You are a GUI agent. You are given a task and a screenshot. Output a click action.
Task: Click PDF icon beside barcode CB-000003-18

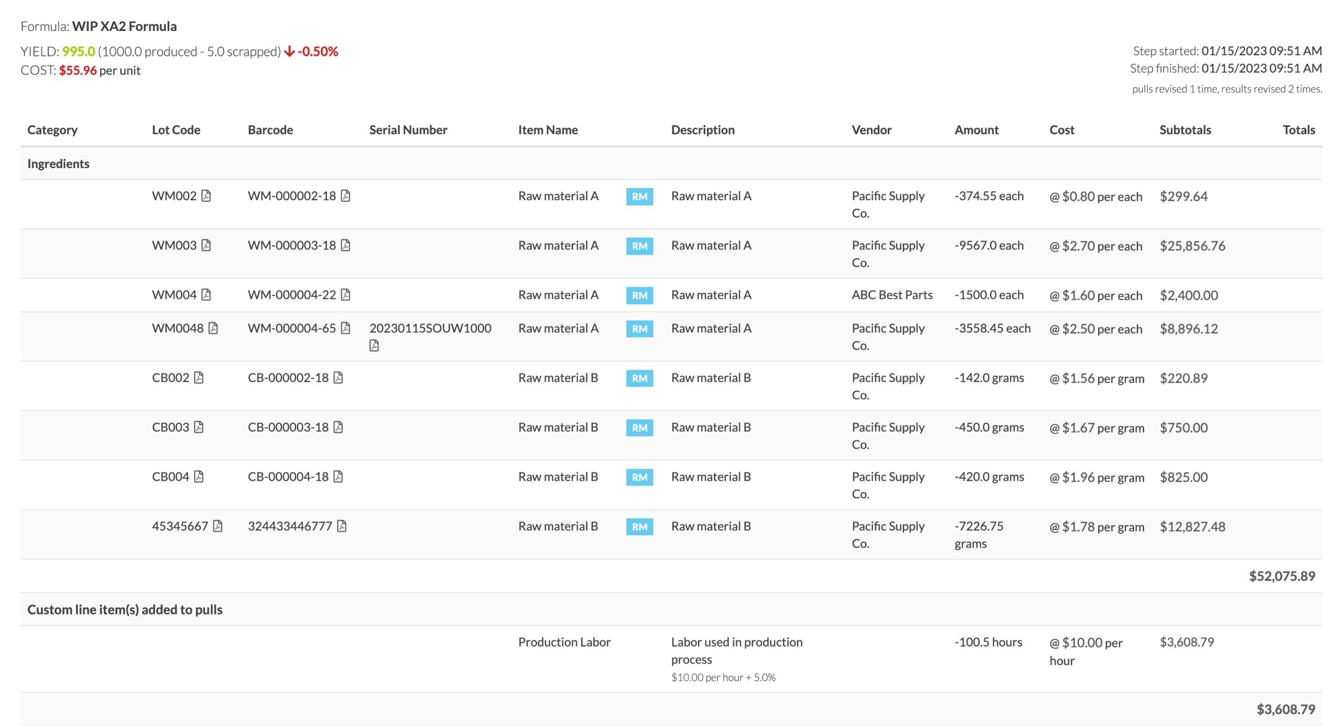point(338,427)
